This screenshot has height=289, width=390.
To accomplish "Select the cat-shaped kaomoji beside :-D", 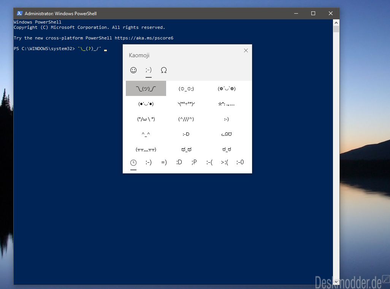I will [227, 134].
